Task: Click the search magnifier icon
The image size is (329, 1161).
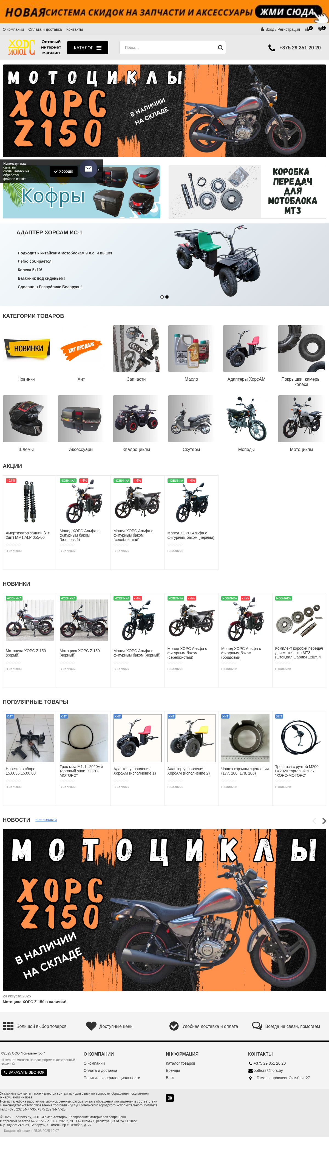Action: tap(220, 48)
